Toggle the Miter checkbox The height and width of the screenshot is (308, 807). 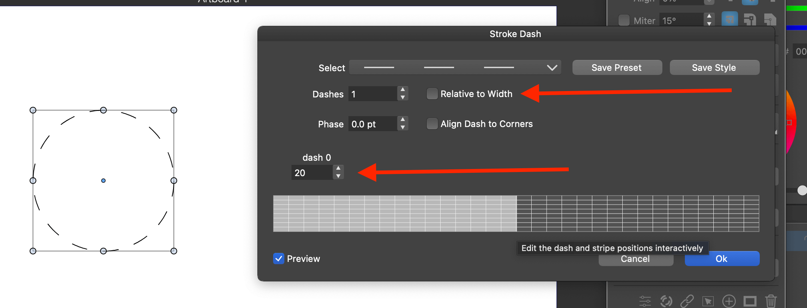click(624, 20)
